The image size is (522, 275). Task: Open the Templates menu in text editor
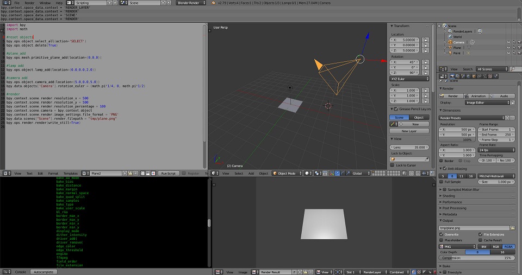pyautogui.click(x=71, y=174)
